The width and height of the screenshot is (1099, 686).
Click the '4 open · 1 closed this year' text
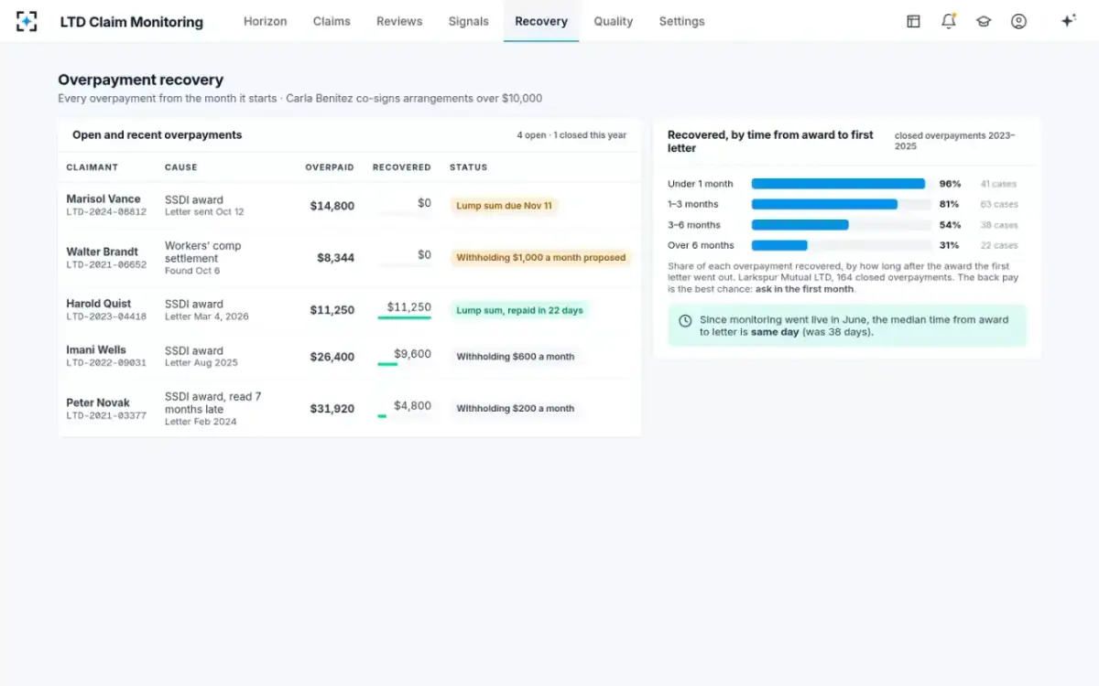pyautogui.click(x=571, y=135)
